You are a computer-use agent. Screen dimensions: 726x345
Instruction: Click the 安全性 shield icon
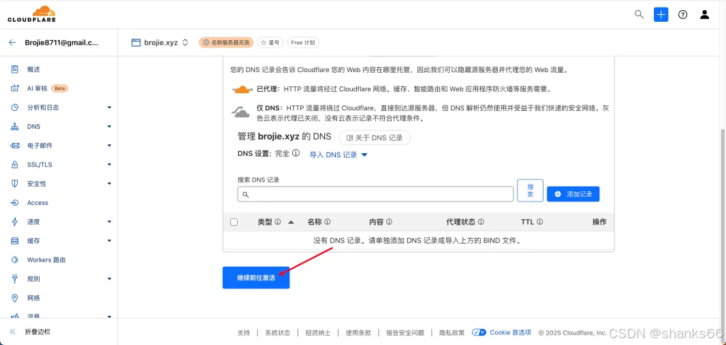(x=15, y=184)
